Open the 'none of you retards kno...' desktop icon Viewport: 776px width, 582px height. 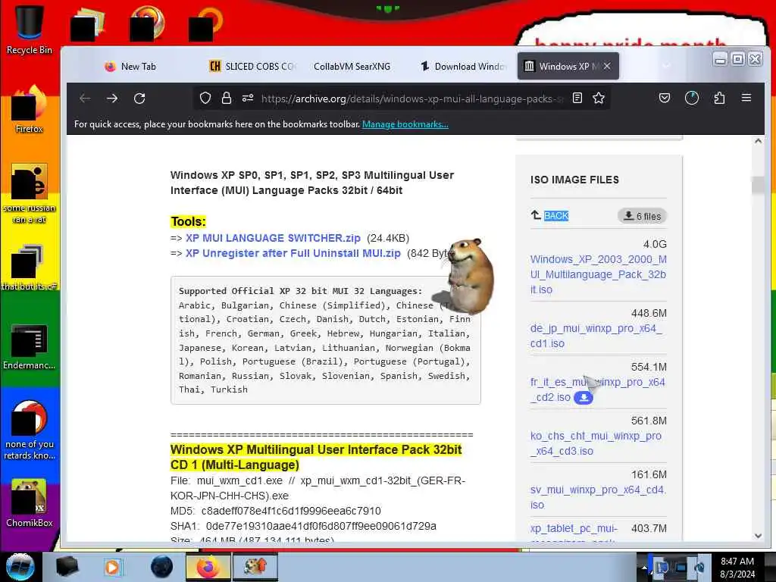(29, 430)
